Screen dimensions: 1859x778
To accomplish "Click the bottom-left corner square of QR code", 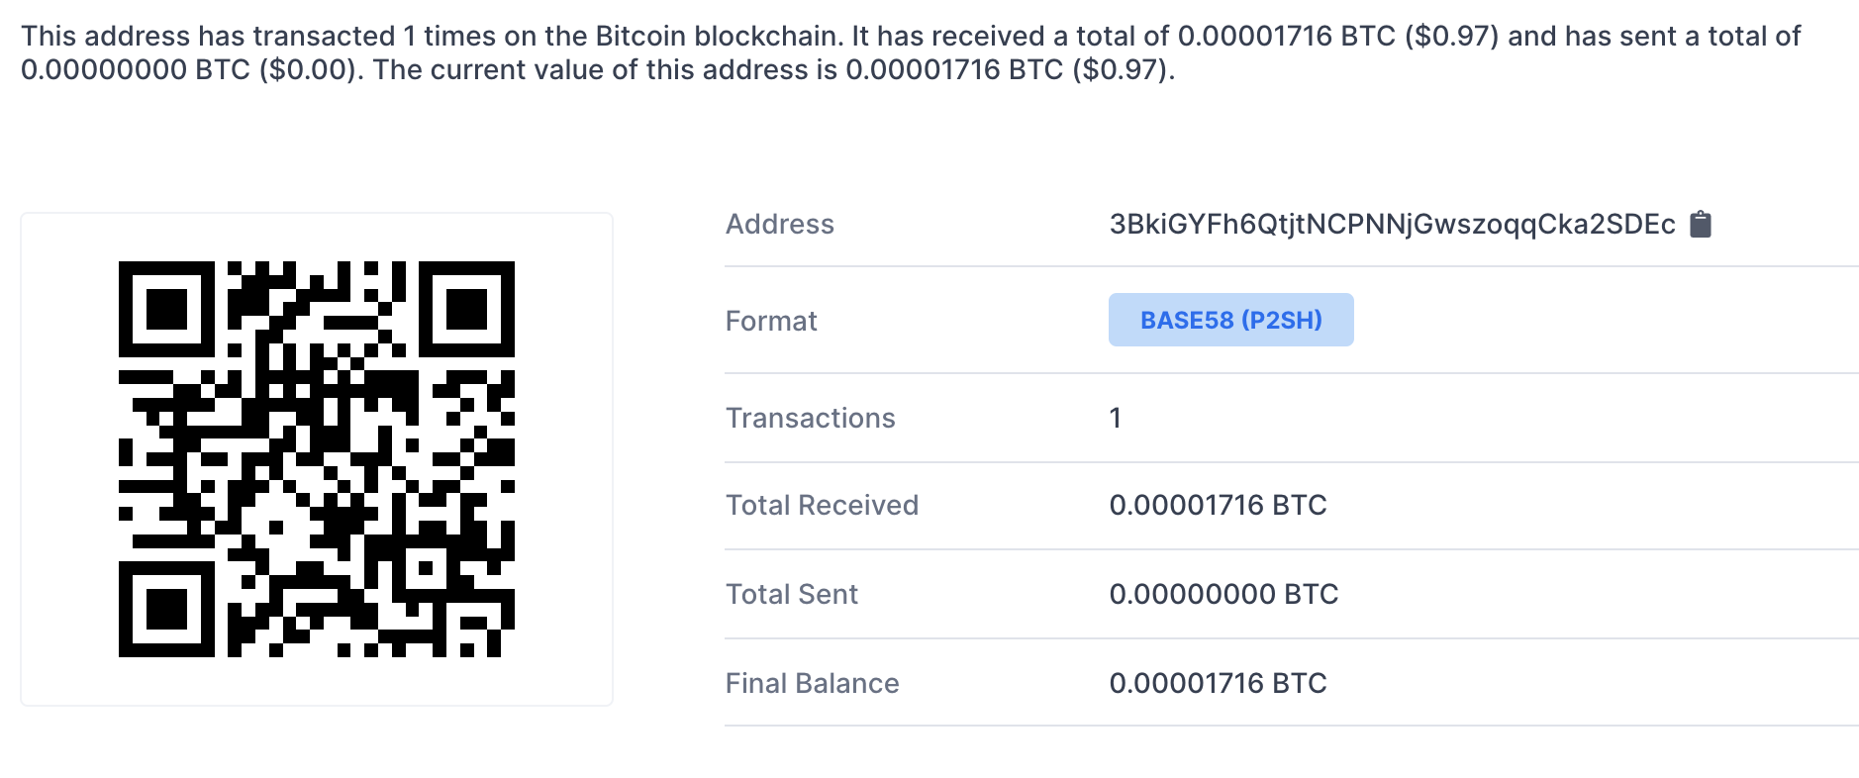I will tap(166, 609).
